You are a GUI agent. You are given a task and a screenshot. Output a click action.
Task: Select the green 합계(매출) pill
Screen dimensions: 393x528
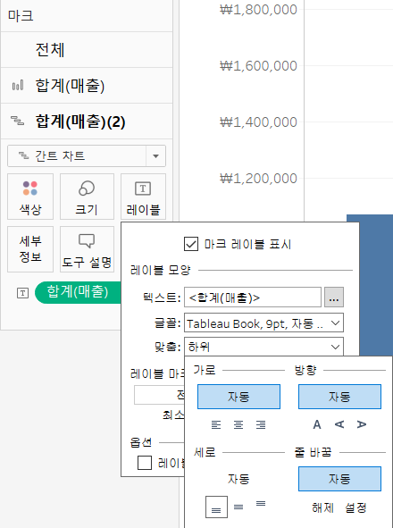tap(78, 292)
